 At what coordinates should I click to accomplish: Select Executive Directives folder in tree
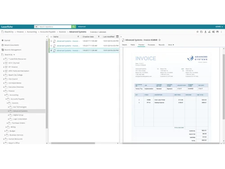pos(16,87)
